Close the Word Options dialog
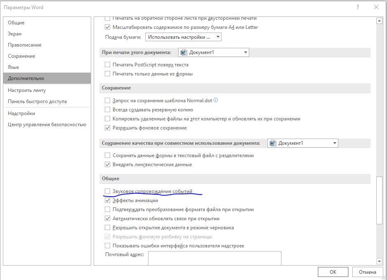 [x=376, y=7]
